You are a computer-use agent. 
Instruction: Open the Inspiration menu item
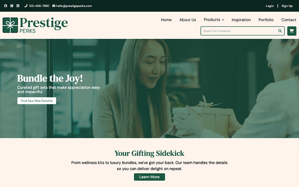pos(241,20)
